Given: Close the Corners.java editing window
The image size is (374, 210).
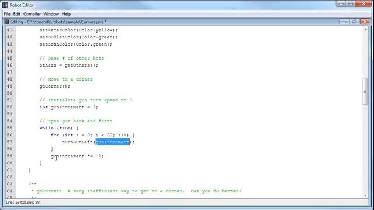Looking at the screenshot, I should (x=365, y=22).
